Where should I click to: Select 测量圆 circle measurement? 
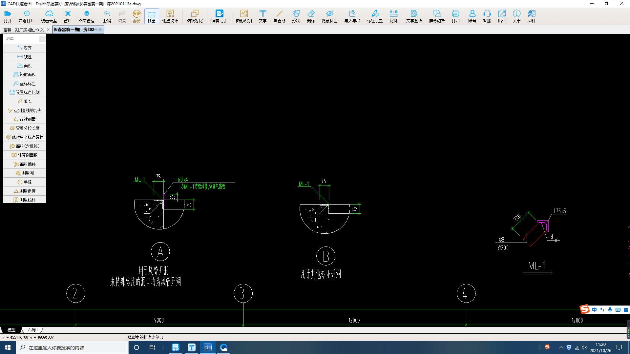point(25,173)
